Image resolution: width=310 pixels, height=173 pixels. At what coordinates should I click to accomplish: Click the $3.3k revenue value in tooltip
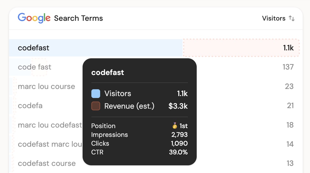[x=178, y=106]
